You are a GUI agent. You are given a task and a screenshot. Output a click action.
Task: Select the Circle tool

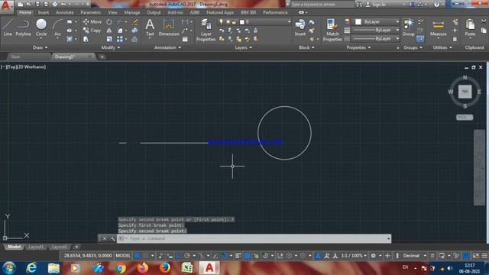[x=41, y=27]
